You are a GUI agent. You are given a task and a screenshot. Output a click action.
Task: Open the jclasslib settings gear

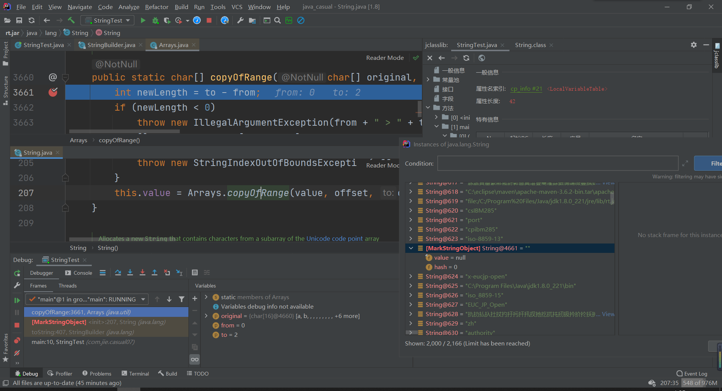[x=694, y=45]
